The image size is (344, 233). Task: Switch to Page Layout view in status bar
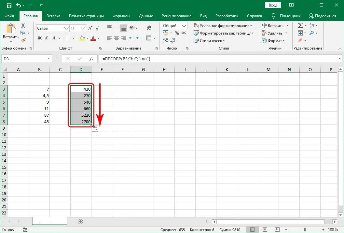[x=265, y=229]
